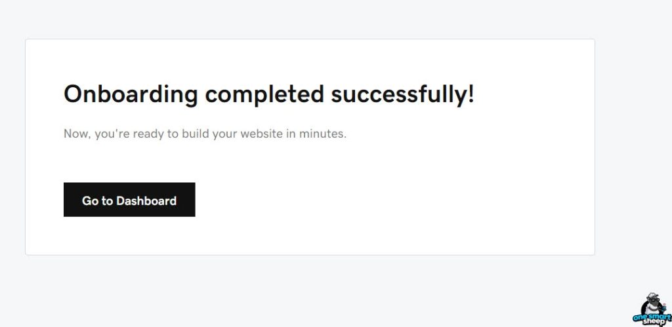The width and height of the screenshot is (672, 327).
Task: Click the word 'build' in the subtext
Action: coord(196,134)
